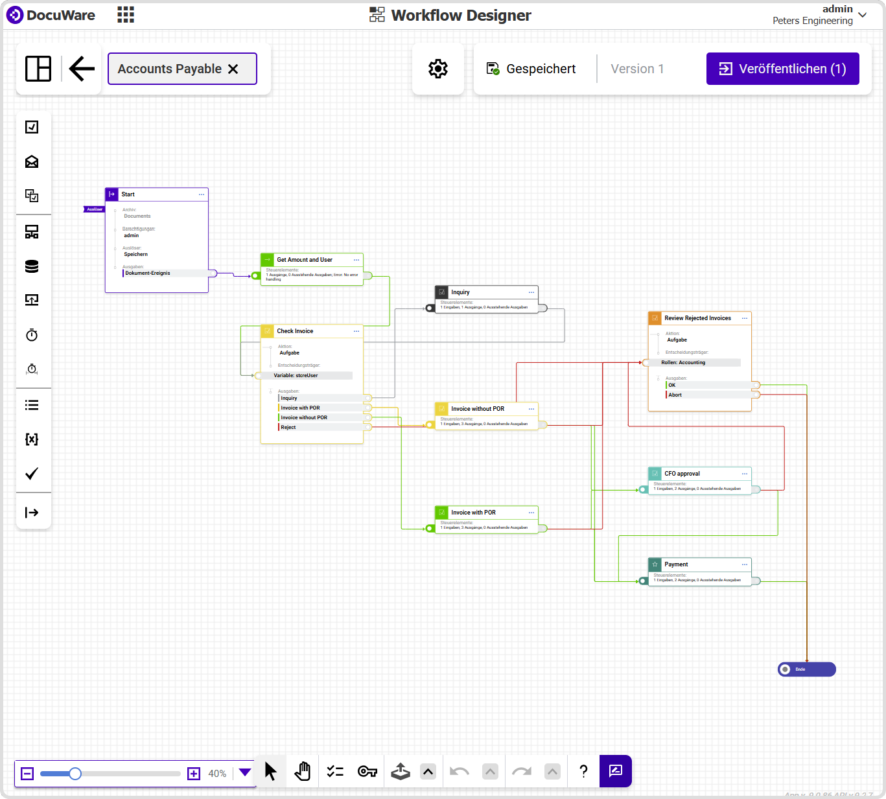The image size is (886, 799).
Task: Select the Invoice without POR node
Action: tap(487, 415)
